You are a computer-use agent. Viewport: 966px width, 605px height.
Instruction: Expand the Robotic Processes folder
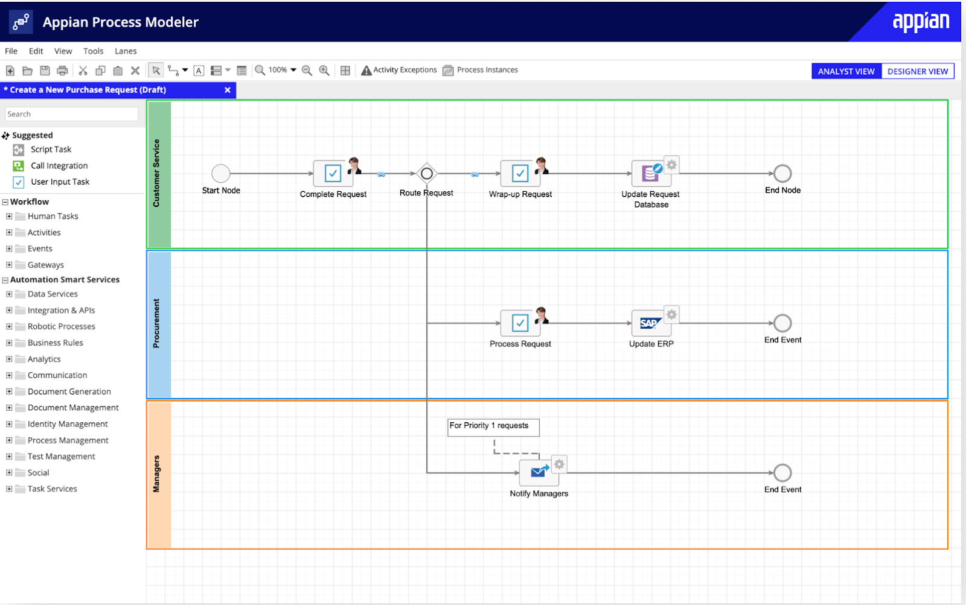point(9,327)
